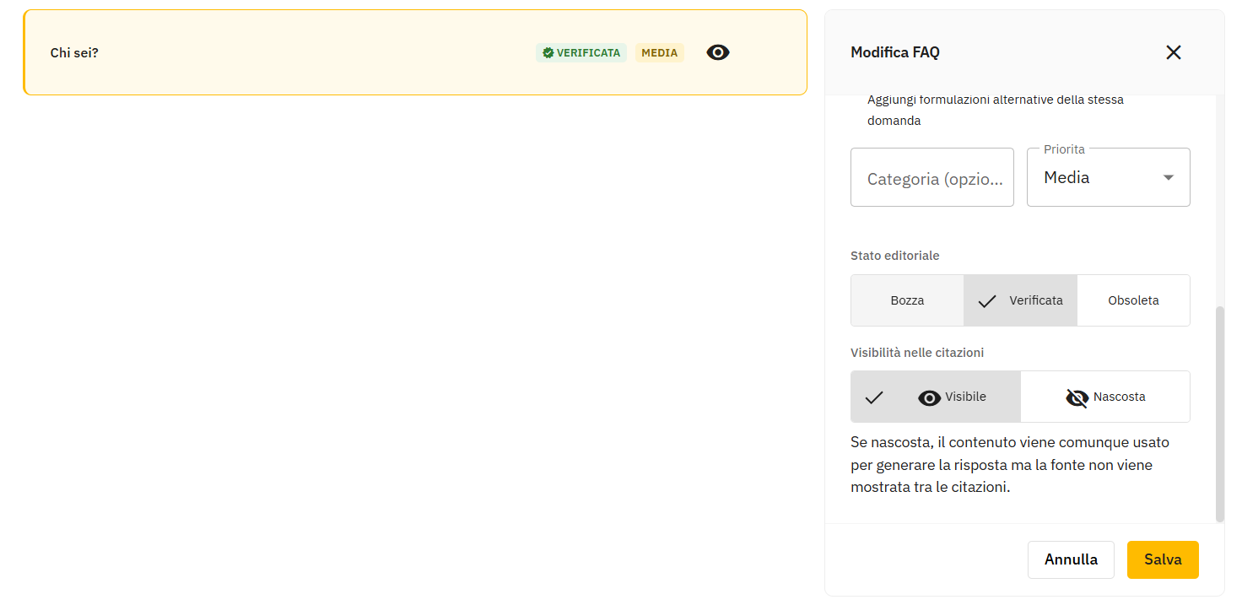Select the Verificata state option

(x=1020, y=300)
